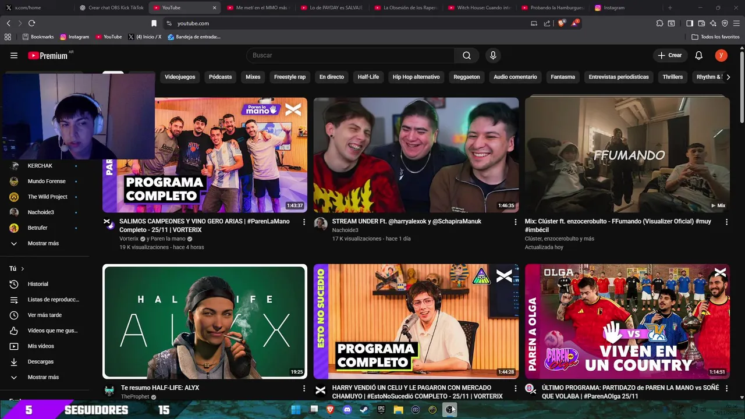Open a new browser tab
745x419 pixels.
670,8
